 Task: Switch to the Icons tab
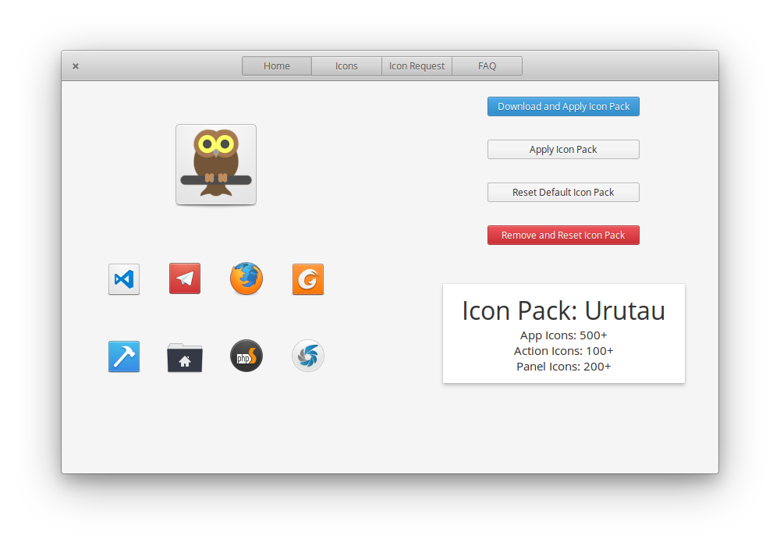pos(346,66)
